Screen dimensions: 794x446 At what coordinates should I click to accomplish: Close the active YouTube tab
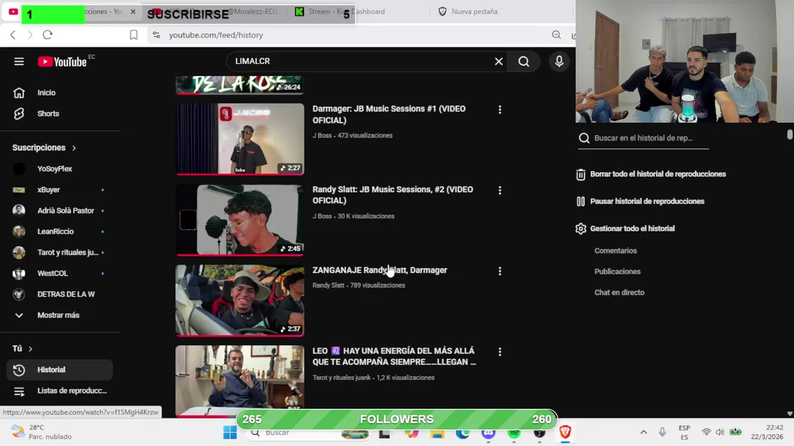click(133, 12)
